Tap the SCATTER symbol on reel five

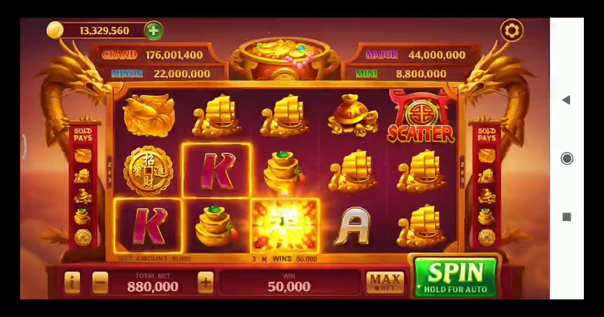click(x=421, y=116)
